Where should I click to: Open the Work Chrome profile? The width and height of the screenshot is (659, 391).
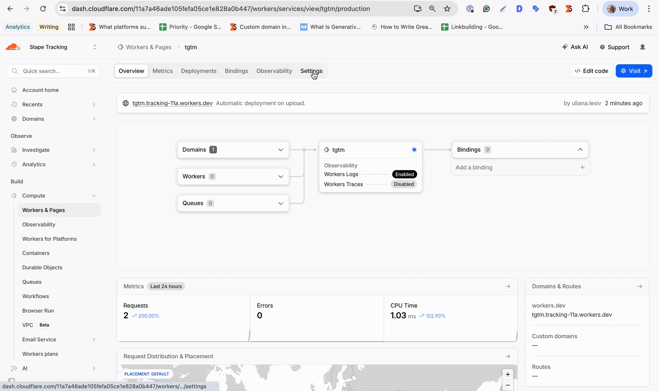(x=620, y=9)
